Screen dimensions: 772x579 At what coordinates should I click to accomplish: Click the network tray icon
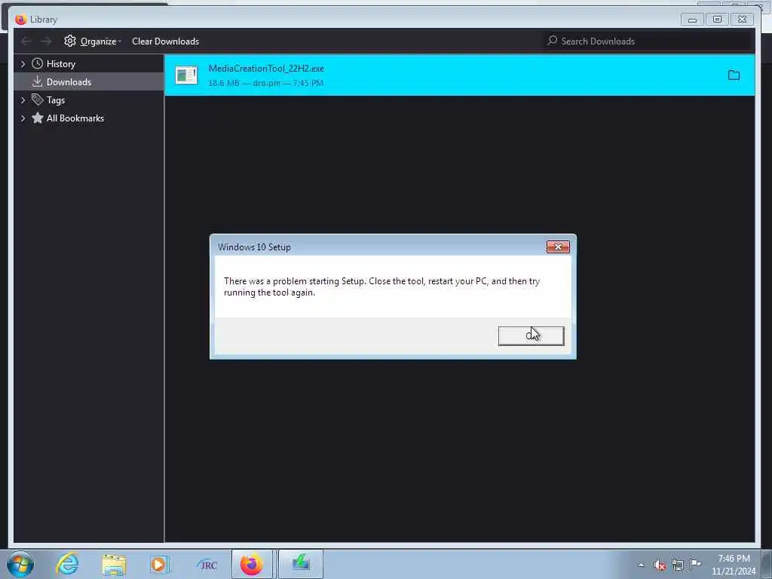pyautogui.click(x=678, y=565)
